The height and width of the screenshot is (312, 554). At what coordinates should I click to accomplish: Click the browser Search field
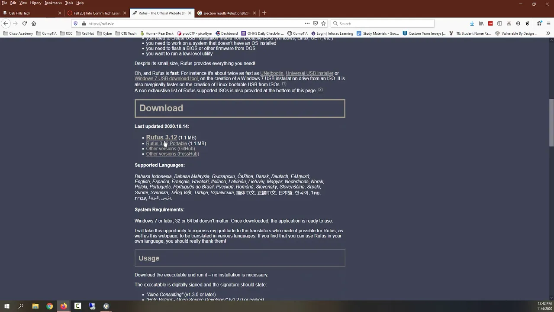[x=383, y=23]
